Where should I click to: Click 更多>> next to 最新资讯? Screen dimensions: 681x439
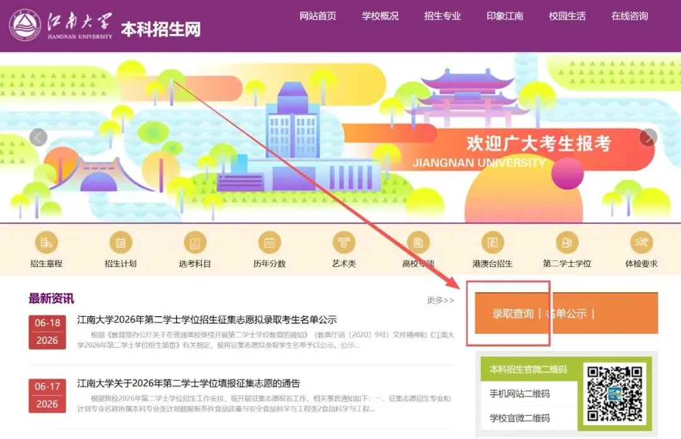pyautogui.click(x=440, y=300)
